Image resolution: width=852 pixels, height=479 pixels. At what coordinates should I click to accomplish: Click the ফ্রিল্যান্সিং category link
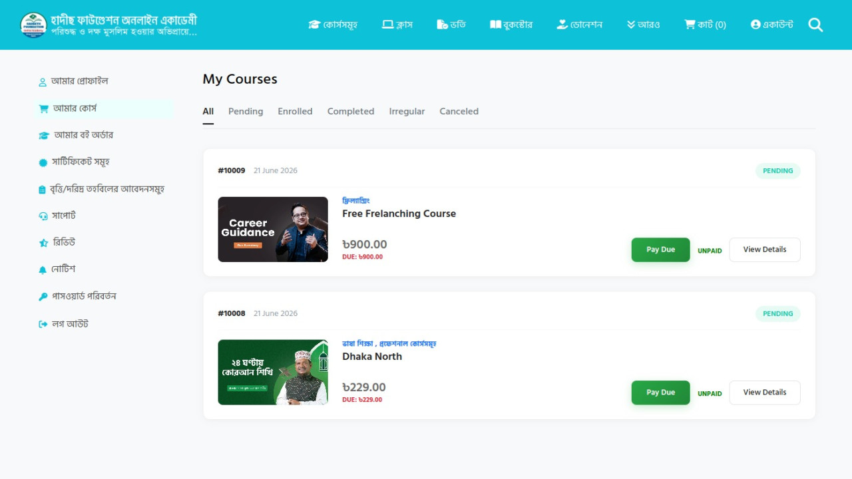click(356, 201)
